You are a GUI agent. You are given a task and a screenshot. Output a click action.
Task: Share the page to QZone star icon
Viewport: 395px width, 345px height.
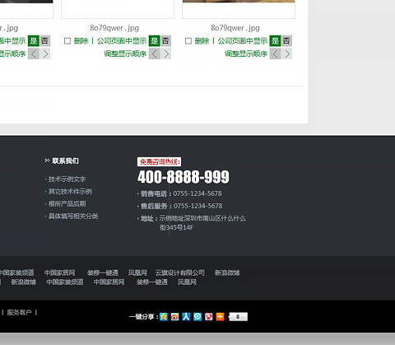coord(164,317)
